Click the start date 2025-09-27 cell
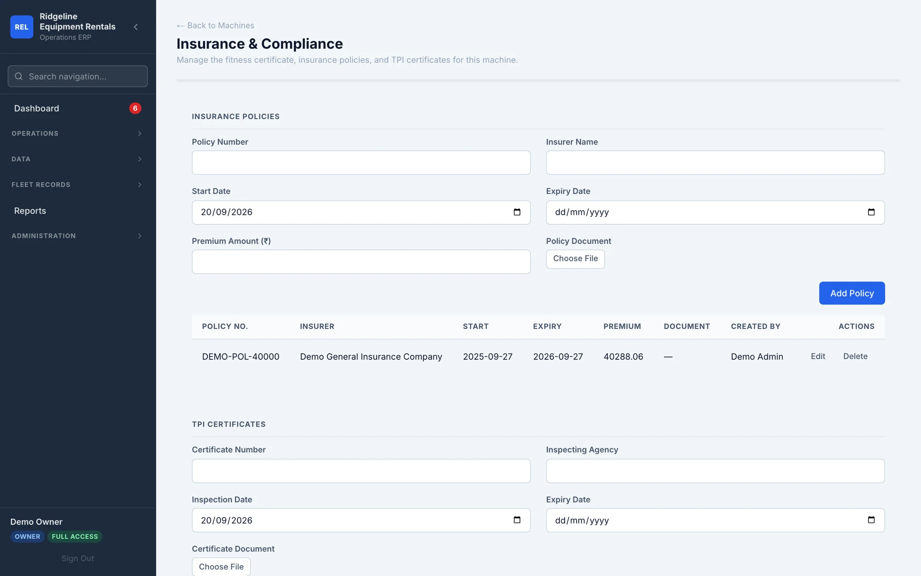921x576 pixels. (487, 357)
